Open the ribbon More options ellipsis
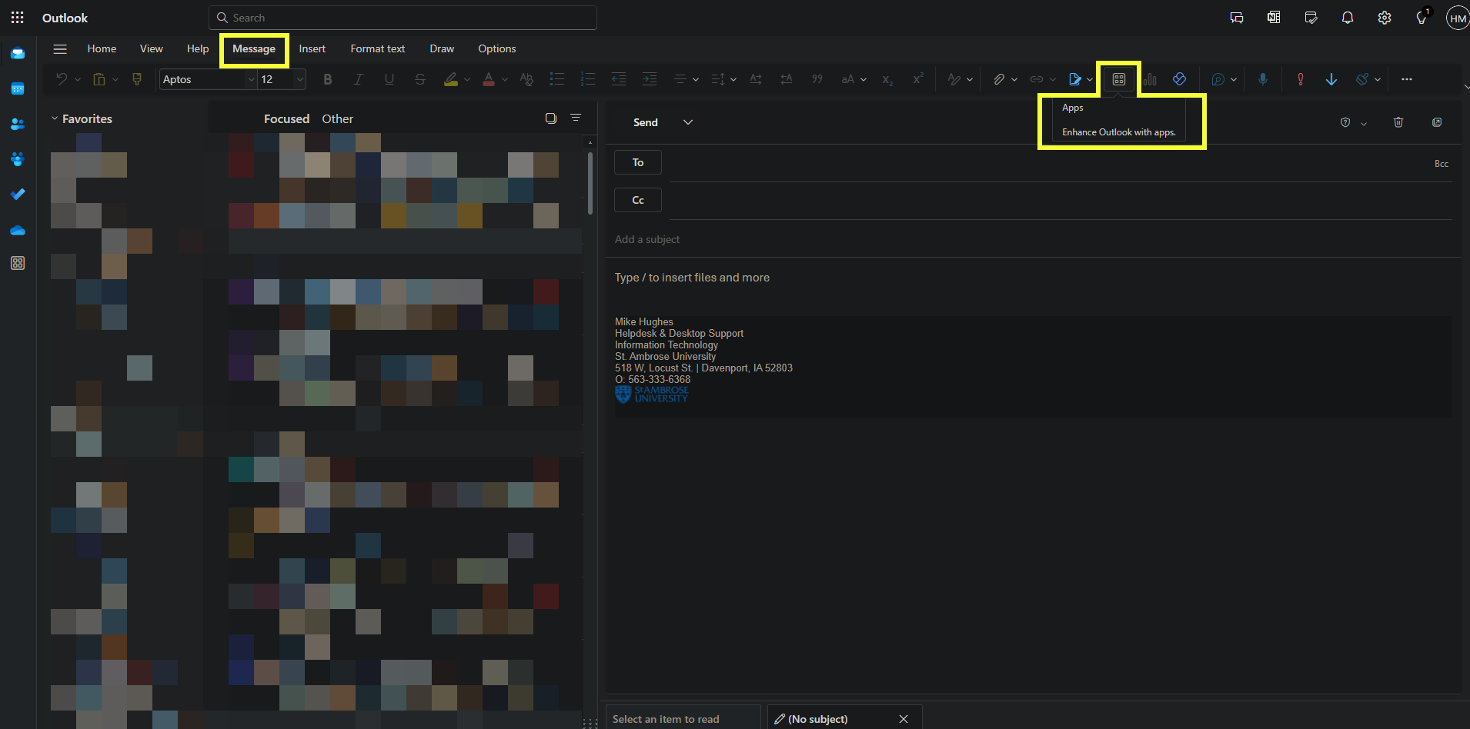The width and height of the screenshot is (1470, 729). tap(1407, 79)
